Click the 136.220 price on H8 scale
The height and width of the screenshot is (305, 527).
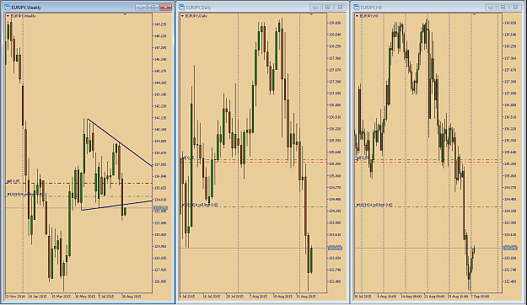tap(510, 129)
